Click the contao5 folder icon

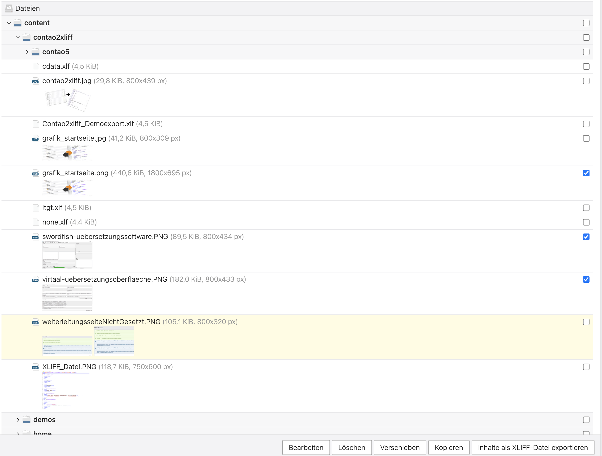(35, 52)
